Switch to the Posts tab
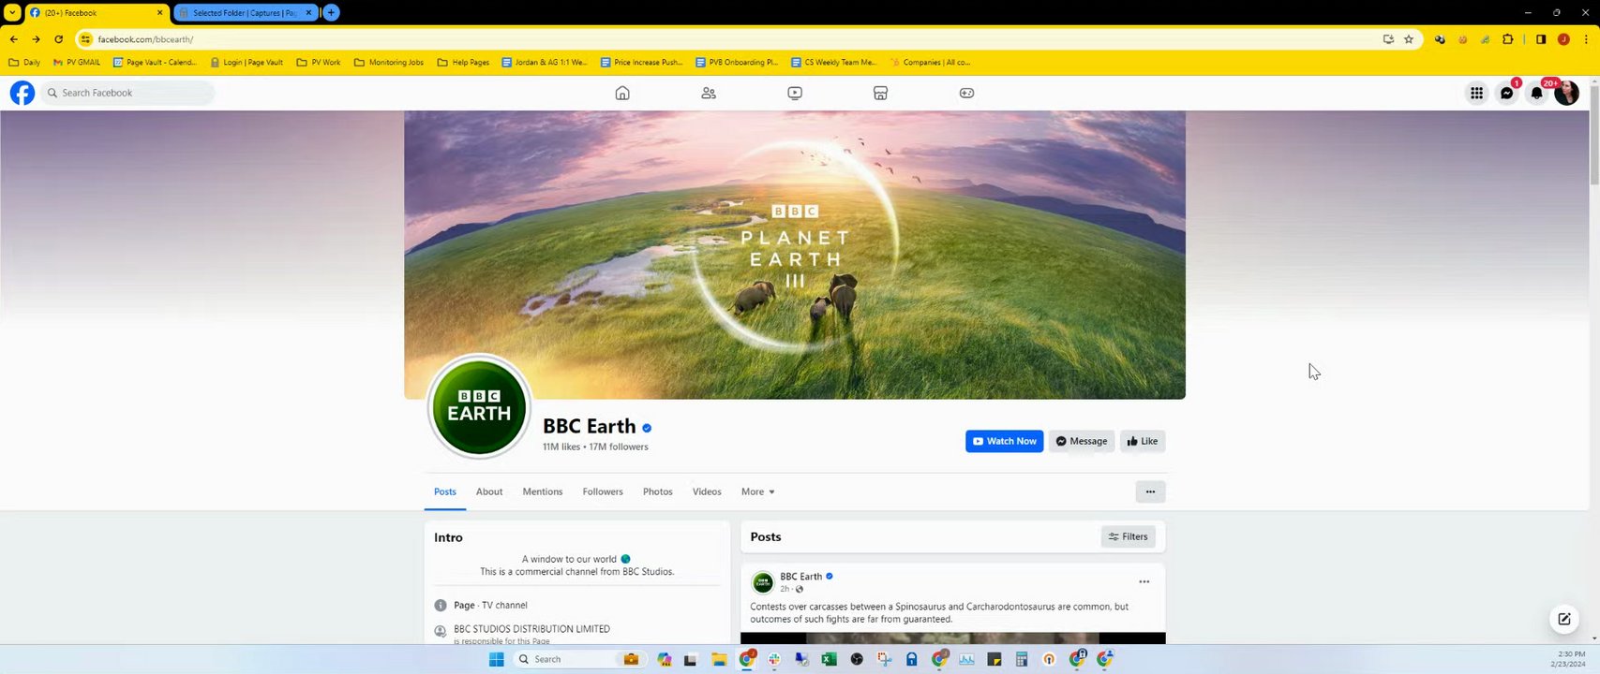The width and height of the screenshot is (1600, 674). [x=445, y=491]
